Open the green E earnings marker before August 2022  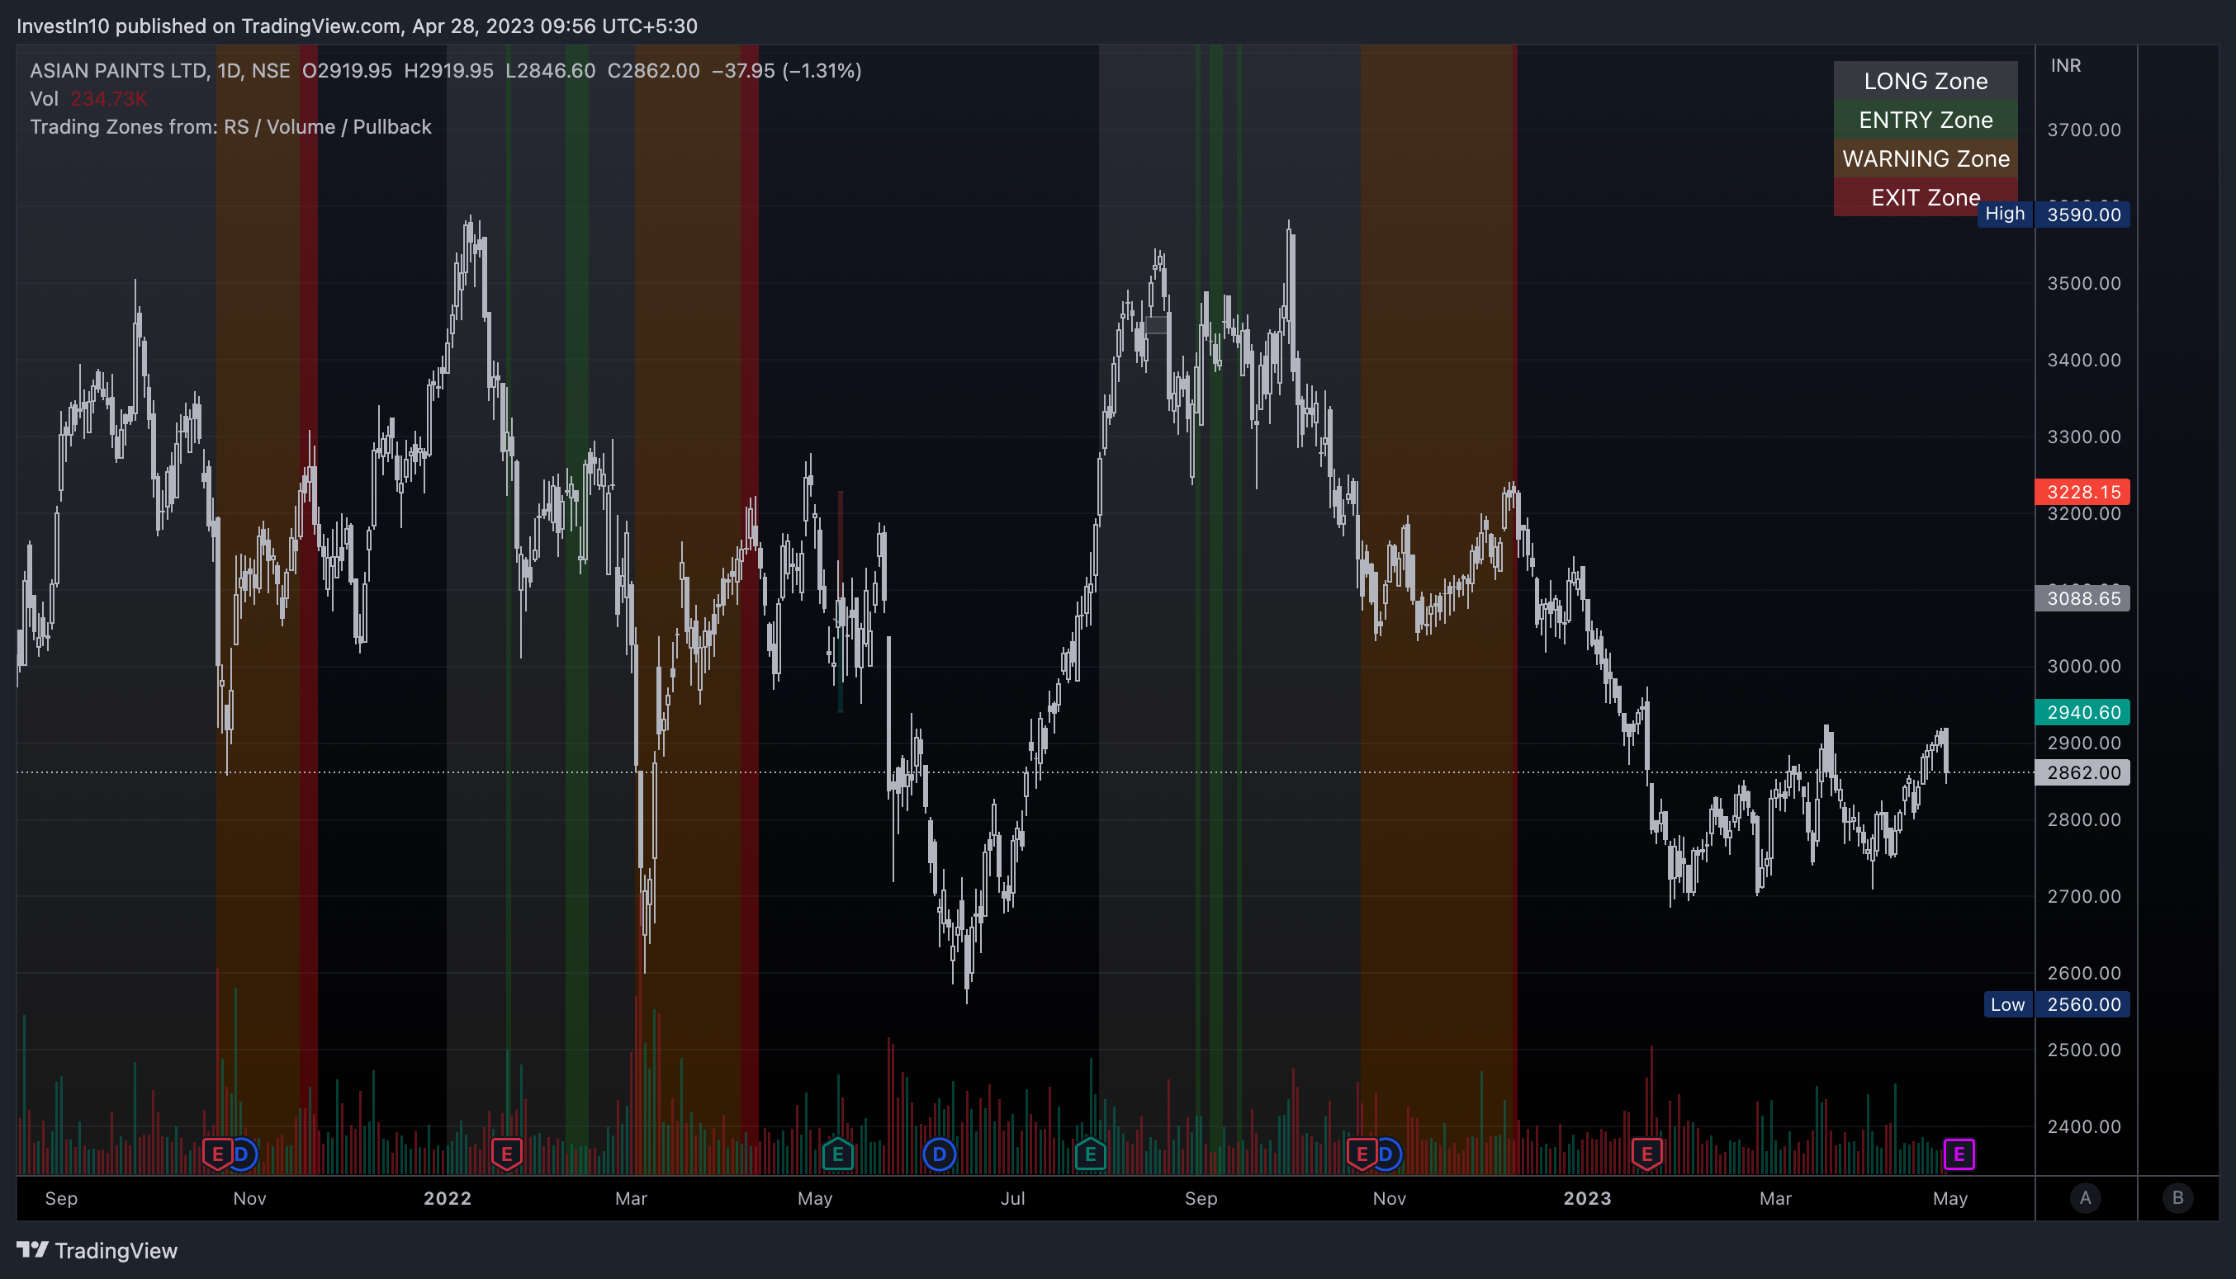point(1090,1154)
